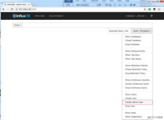
Task: Select Show Databases template
Action: 133,37
